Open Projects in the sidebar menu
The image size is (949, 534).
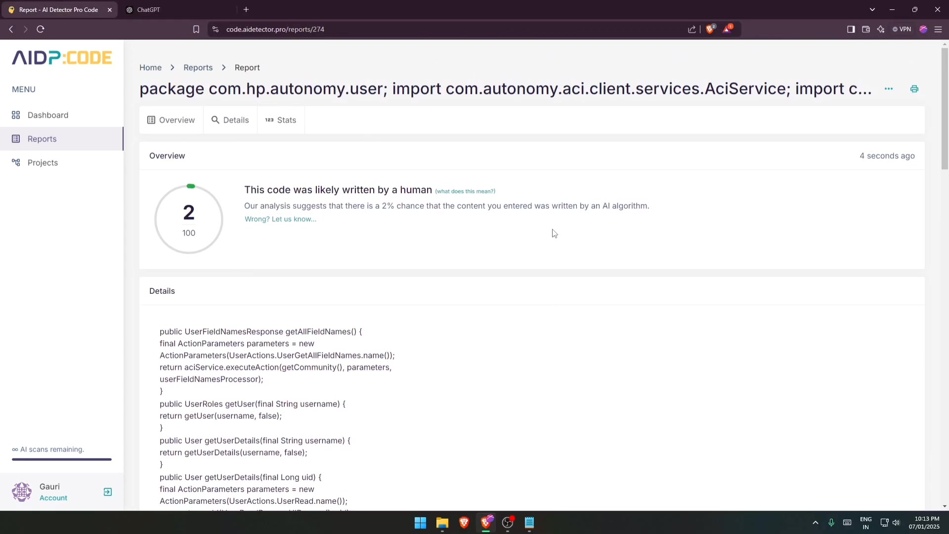coord(43,163)
